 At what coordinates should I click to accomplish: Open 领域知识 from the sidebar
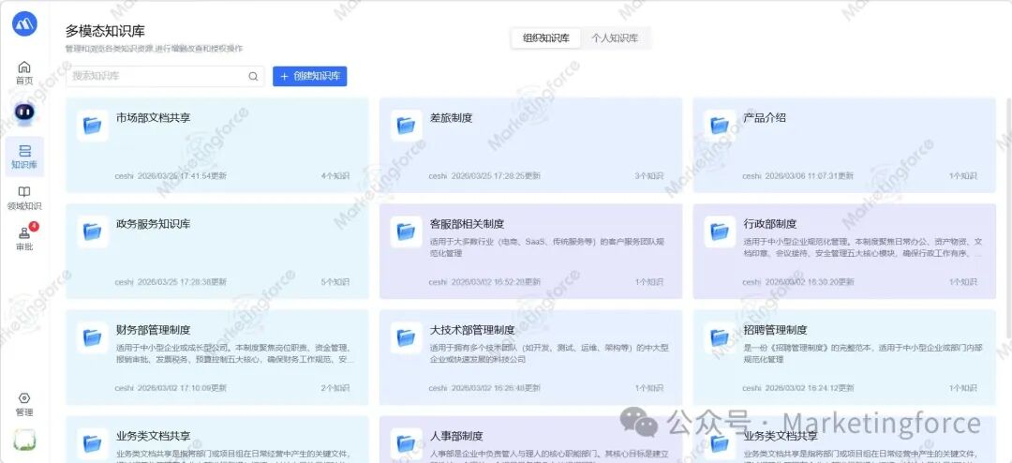coord(24,192)
